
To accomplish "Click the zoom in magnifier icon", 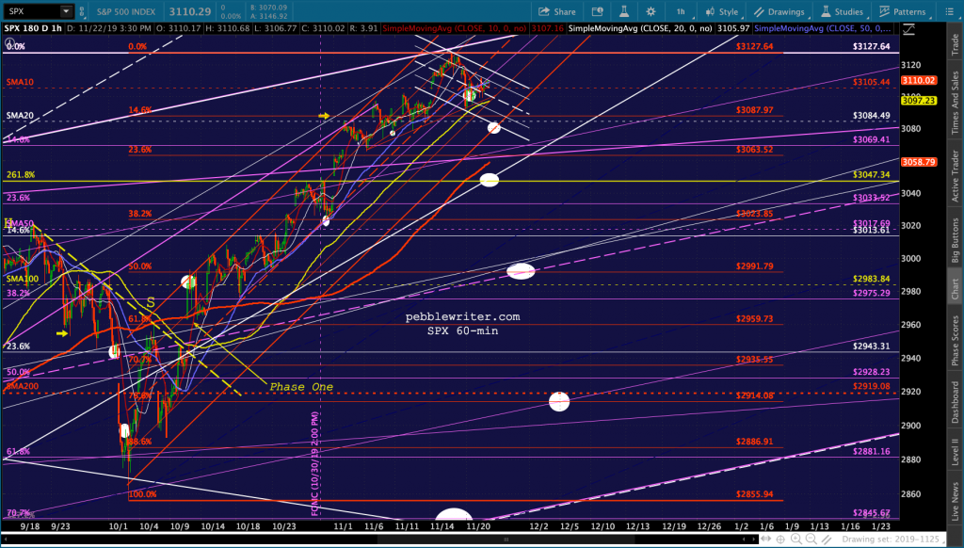I will (796, 540).
